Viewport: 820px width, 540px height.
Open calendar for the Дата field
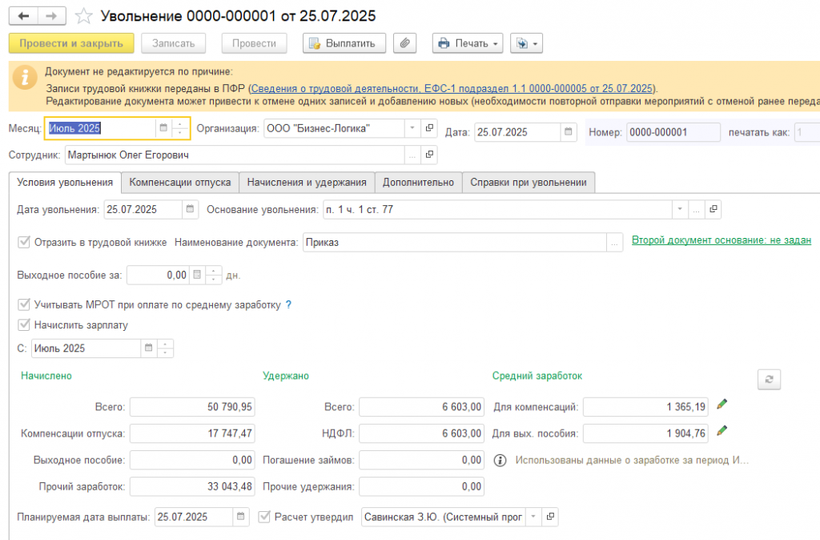[x=568, y=132]
